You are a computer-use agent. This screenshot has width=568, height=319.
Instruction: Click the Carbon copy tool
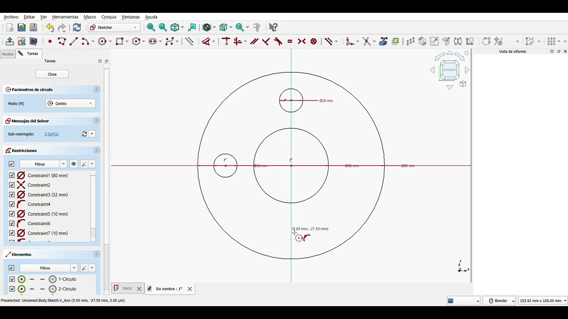point(395,41)
